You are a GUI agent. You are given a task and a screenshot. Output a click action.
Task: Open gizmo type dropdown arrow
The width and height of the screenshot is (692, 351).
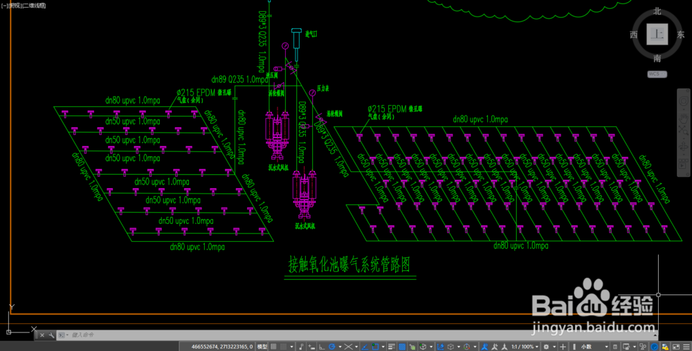475,347
